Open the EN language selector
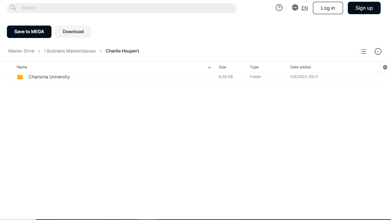This screenshot has width=391, height=220. 304,8
